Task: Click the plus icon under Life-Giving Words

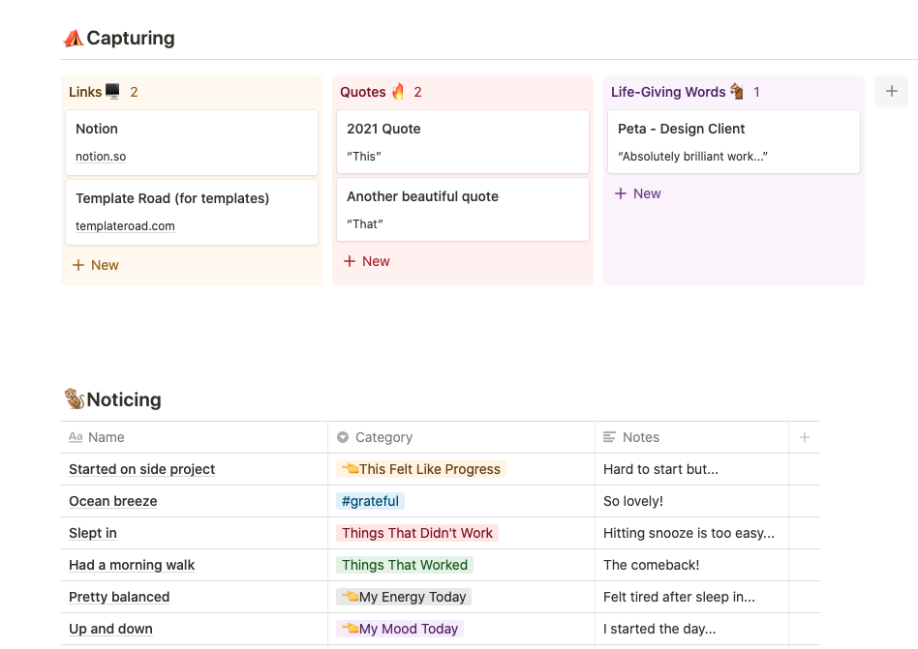Action: 621,193
